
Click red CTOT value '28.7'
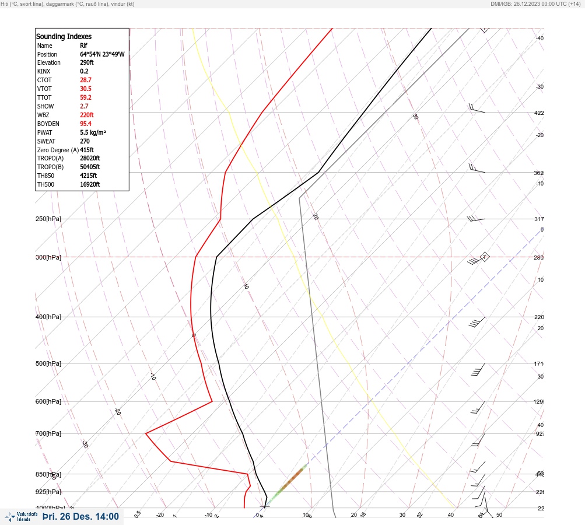tap(85, 80)
